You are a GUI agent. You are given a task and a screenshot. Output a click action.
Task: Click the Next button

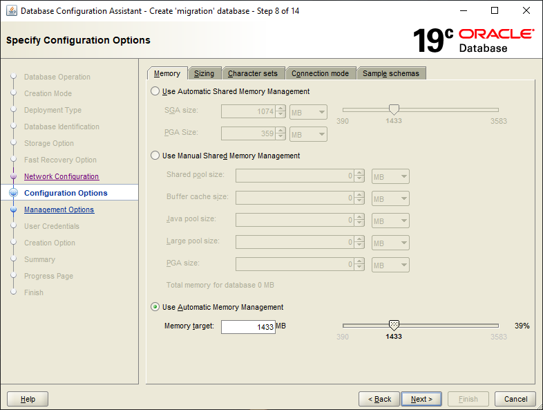pyautogui.click(x=421, y=399)
